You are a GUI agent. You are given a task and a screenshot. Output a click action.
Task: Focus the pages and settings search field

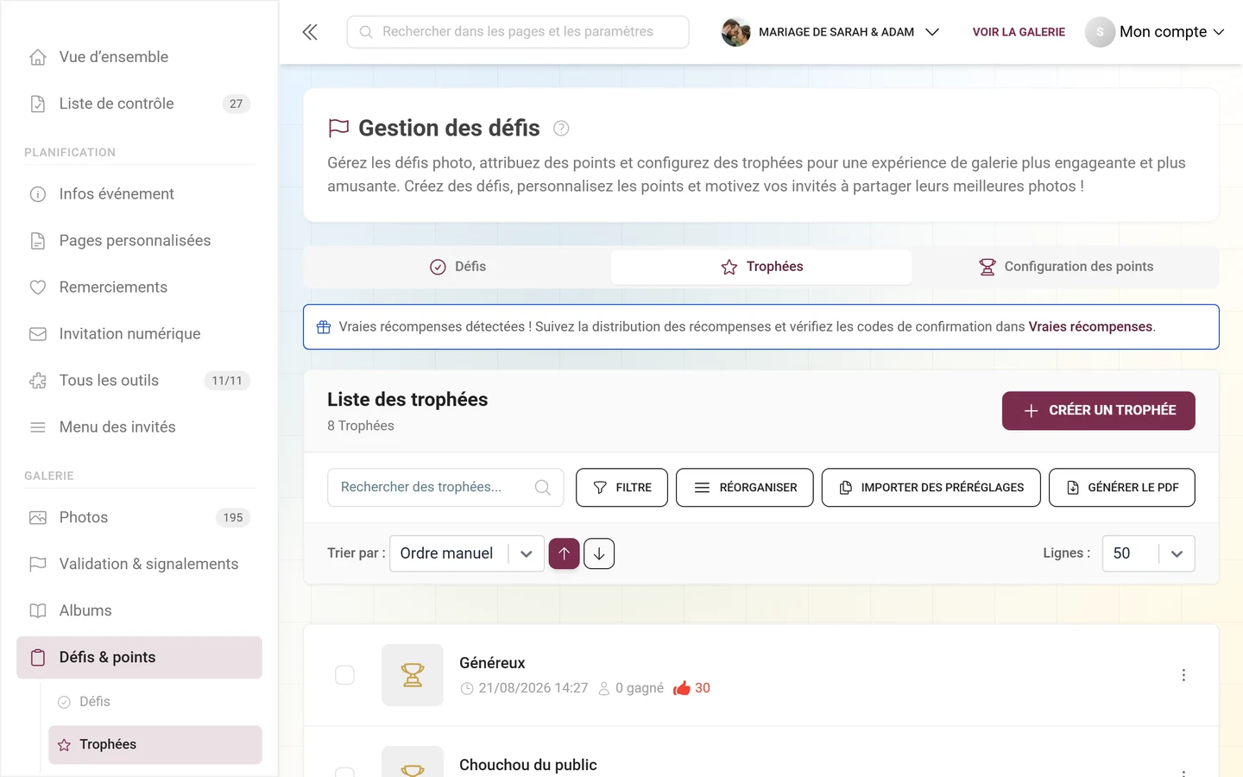[518, 32]
